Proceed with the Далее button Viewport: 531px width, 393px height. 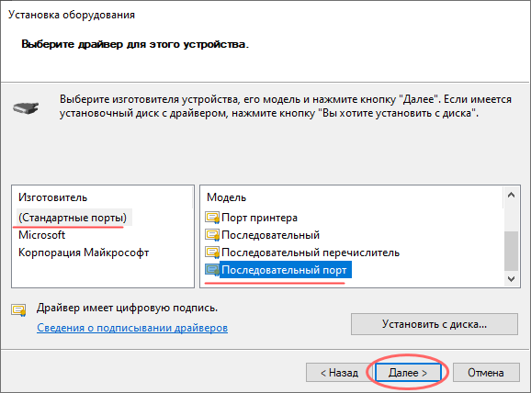click(408, 373)
